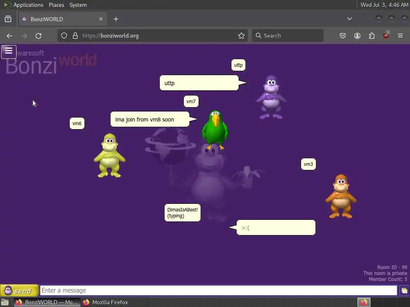410x307 pixels.
Task: Click the Member Count: 5 text
Action: point(388,279)
